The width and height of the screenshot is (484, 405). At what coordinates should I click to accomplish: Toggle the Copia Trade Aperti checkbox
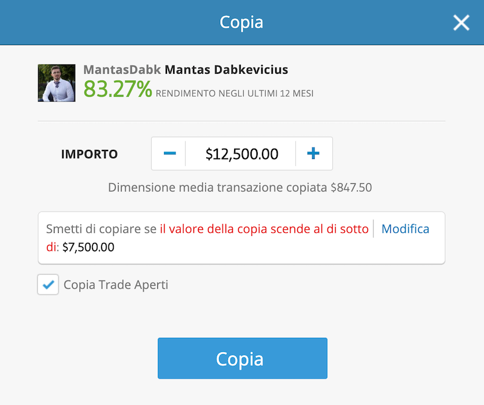coord(48,284)
